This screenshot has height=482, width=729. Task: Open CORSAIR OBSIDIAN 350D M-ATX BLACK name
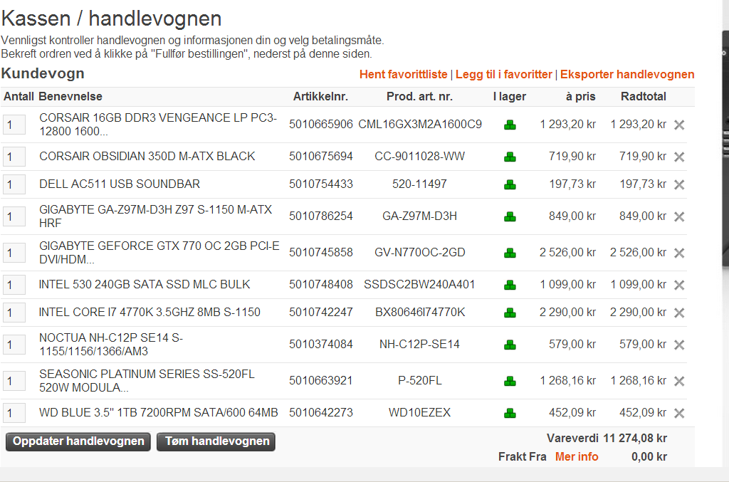click(147, 156)
